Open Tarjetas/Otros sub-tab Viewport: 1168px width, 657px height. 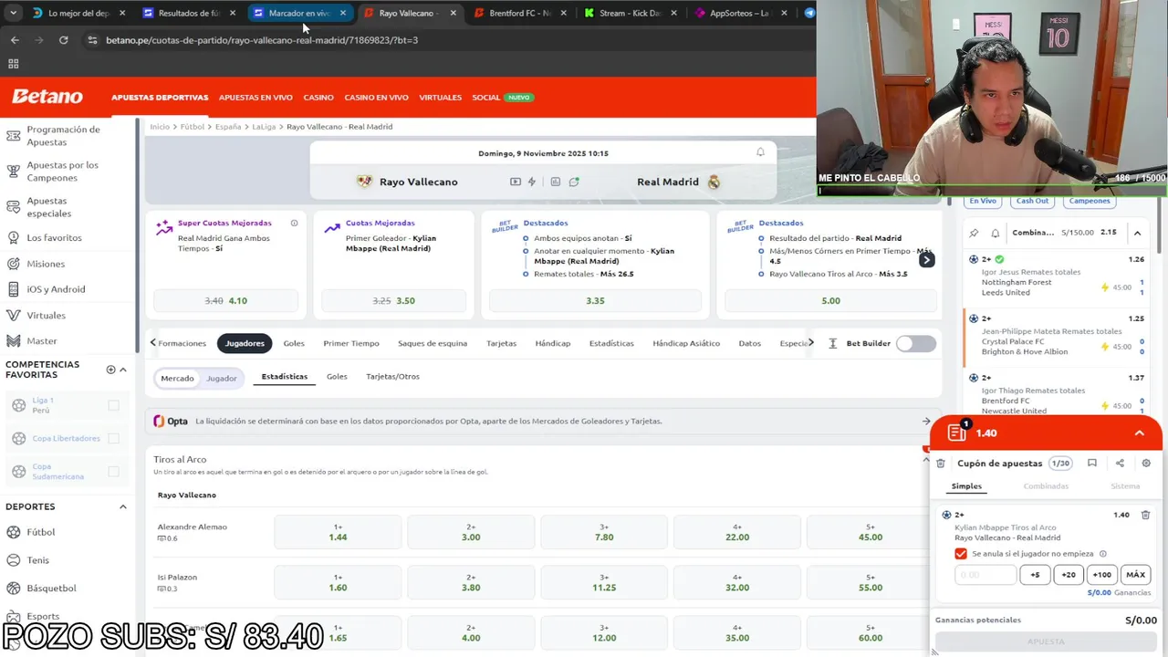coord(392,376)
